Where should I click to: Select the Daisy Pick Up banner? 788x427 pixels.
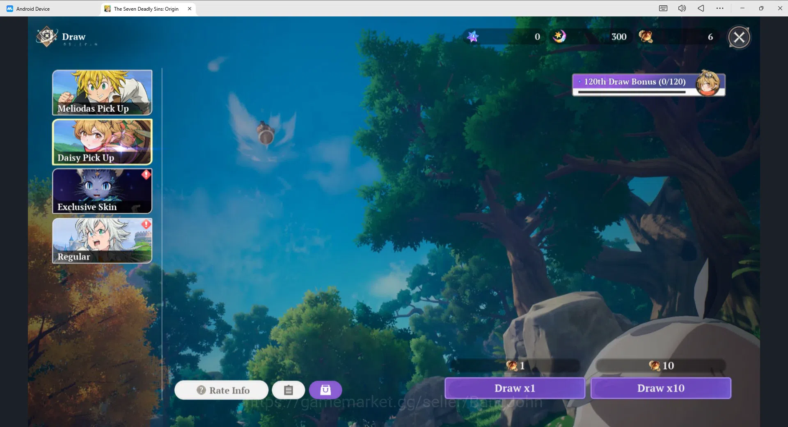tap(102, 142)
